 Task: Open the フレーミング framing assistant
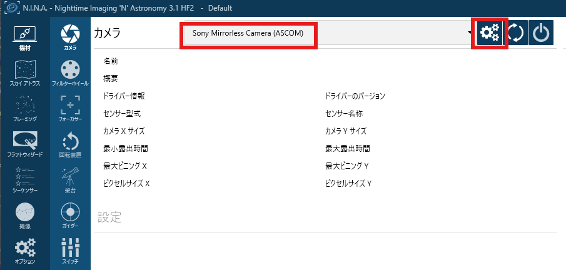(x=24, y=108)
